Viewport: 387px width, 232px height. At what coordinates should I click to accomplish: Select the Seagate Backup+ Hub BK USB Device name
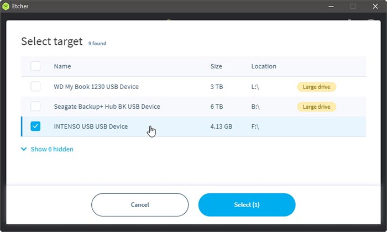[x=107, y=107]
